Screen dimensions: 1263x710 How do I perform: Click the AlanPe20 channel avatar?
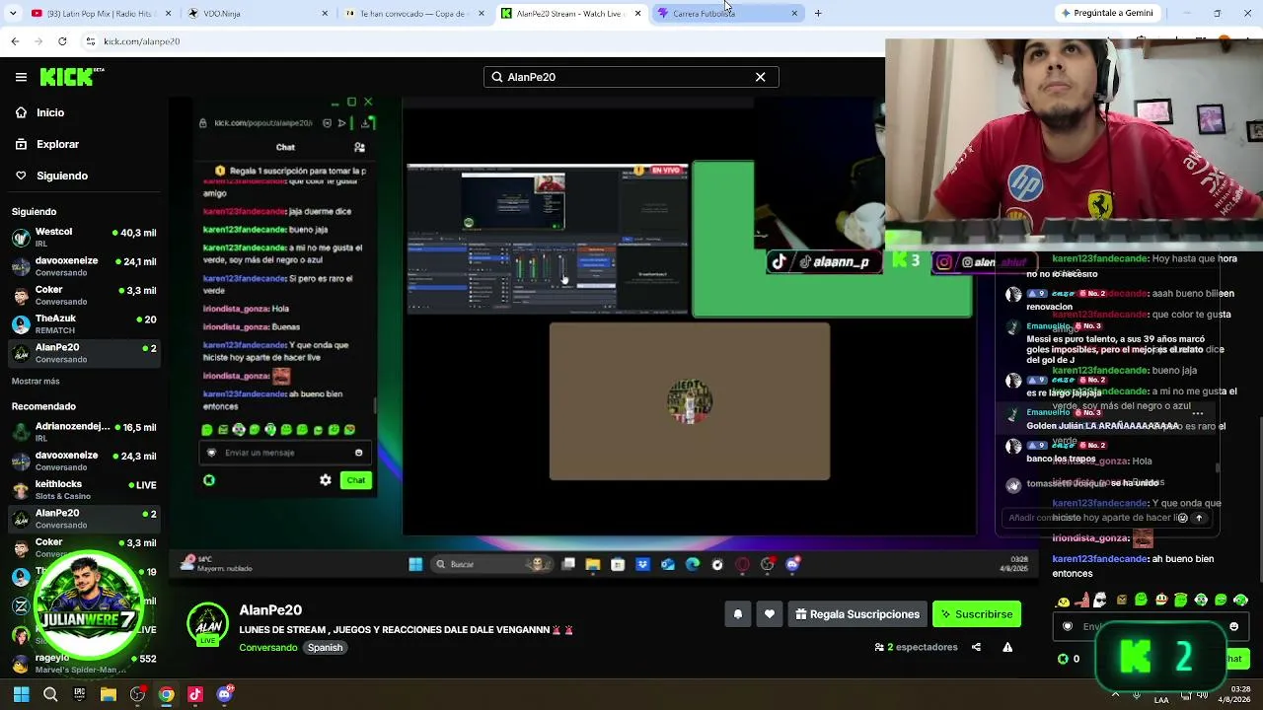(207, 624)
